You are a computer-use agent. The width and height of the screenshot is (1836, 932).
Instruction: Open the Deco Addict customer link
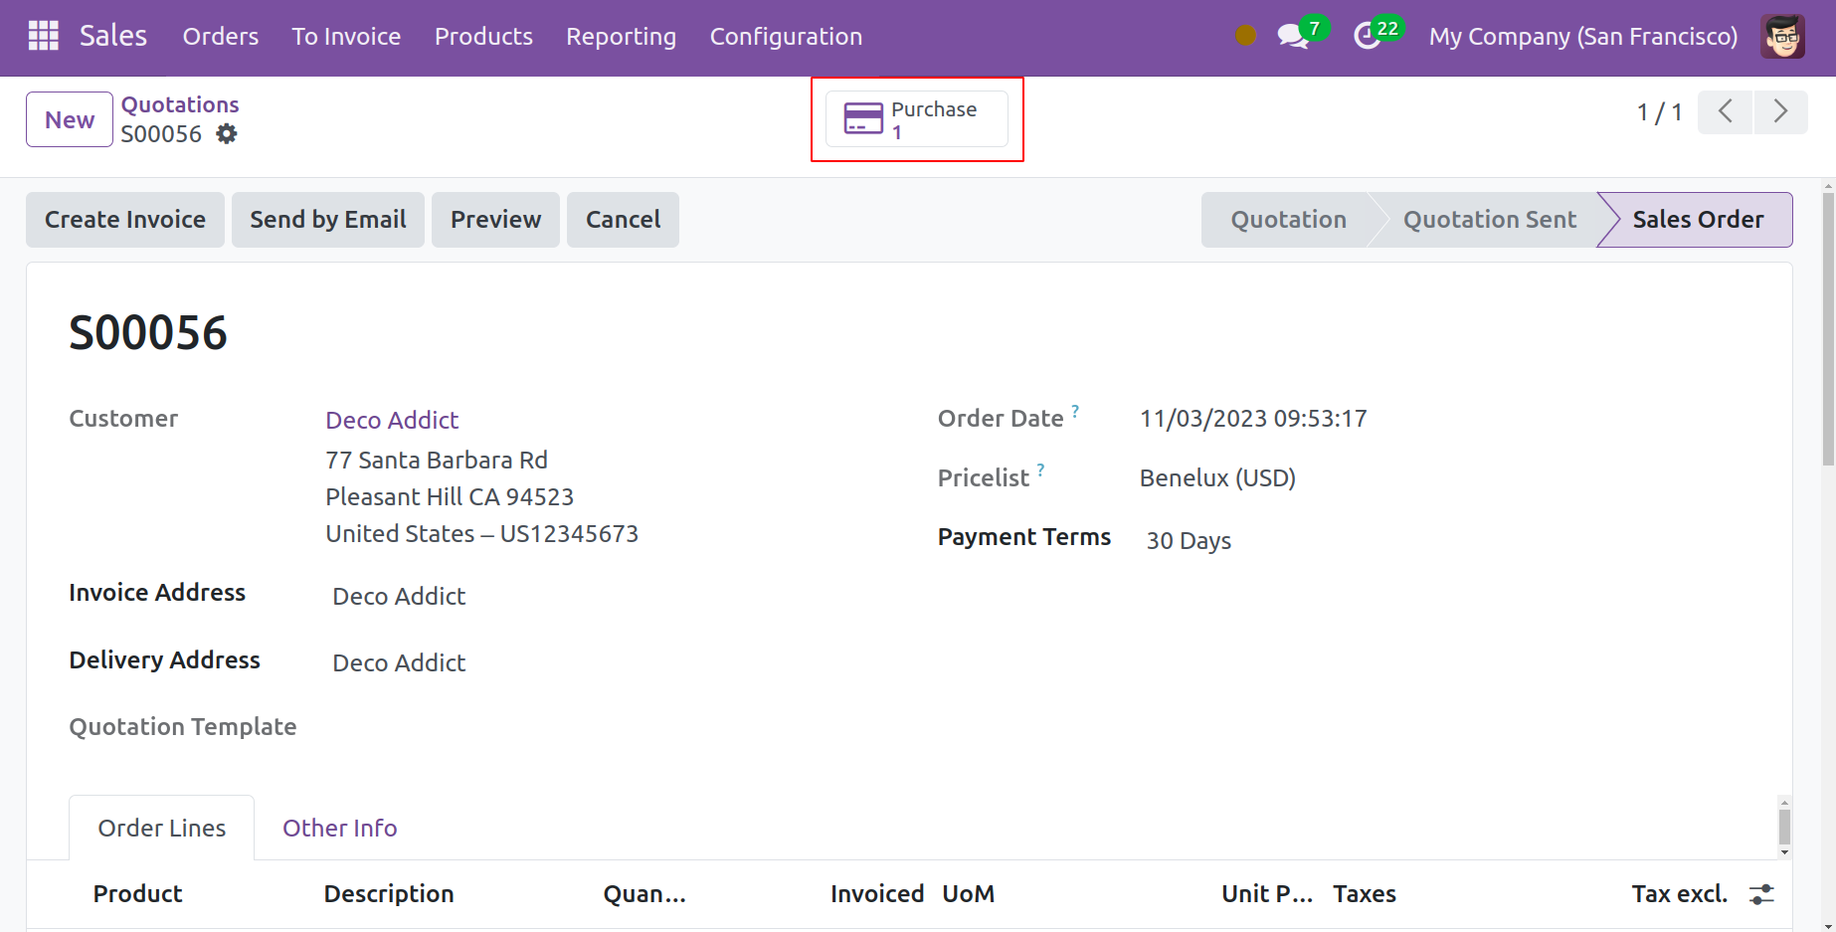coord(392,420)
